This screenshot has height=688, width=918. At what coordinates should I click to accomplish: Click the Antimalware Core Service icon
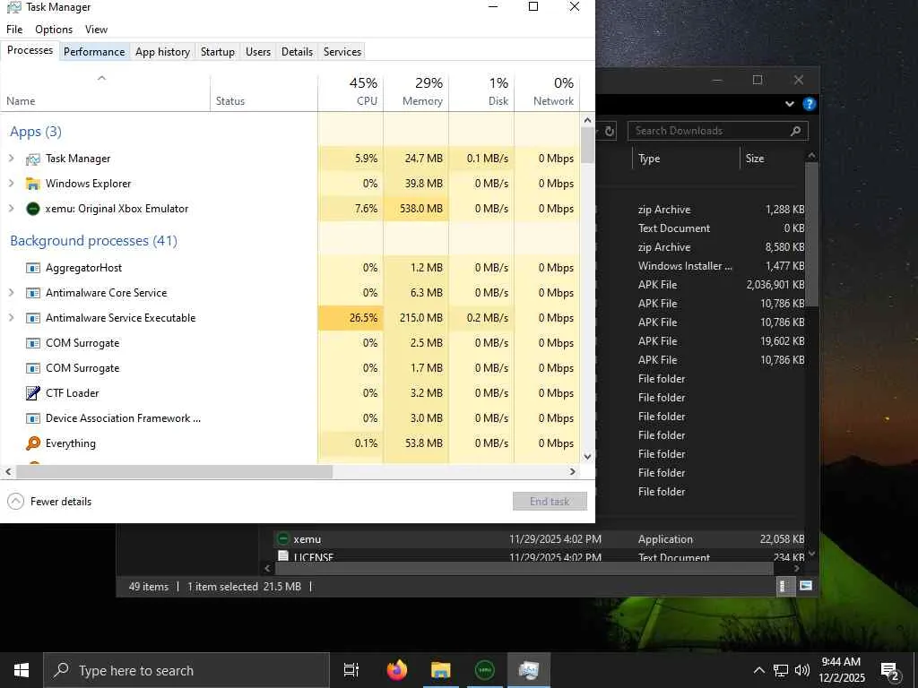[33, 293]
